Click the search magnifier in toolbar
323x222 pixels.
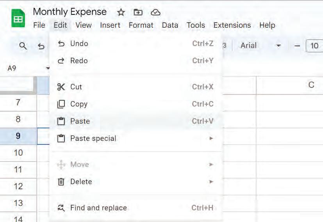(x=23, y=46)
